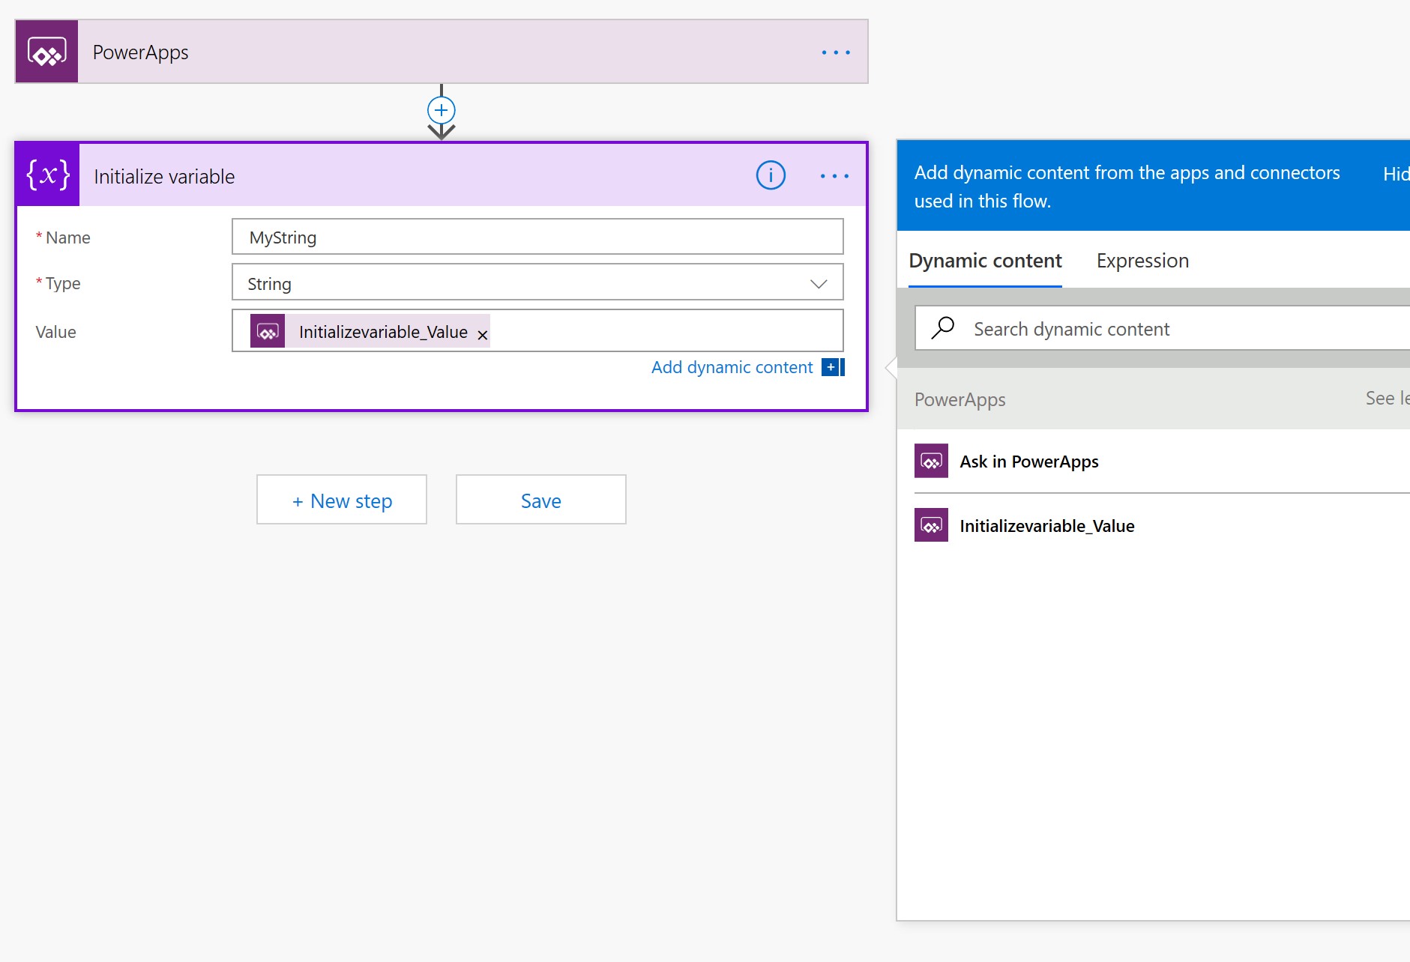Screen dimensions: 1410x962
Task: Save the flow
Action: coord(540,500)
